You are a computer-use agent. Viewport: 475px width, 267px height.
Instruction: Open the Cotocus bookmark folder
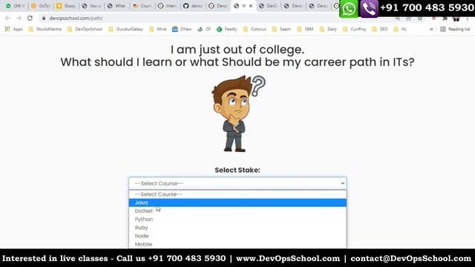click(255, 29)
